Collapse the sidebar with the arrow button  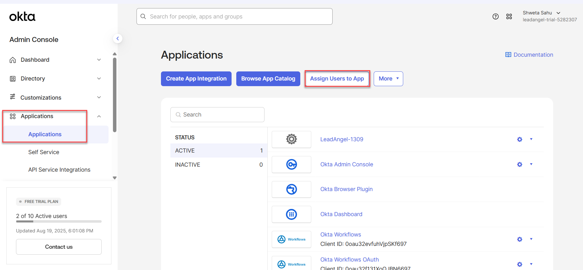(118, 39)
